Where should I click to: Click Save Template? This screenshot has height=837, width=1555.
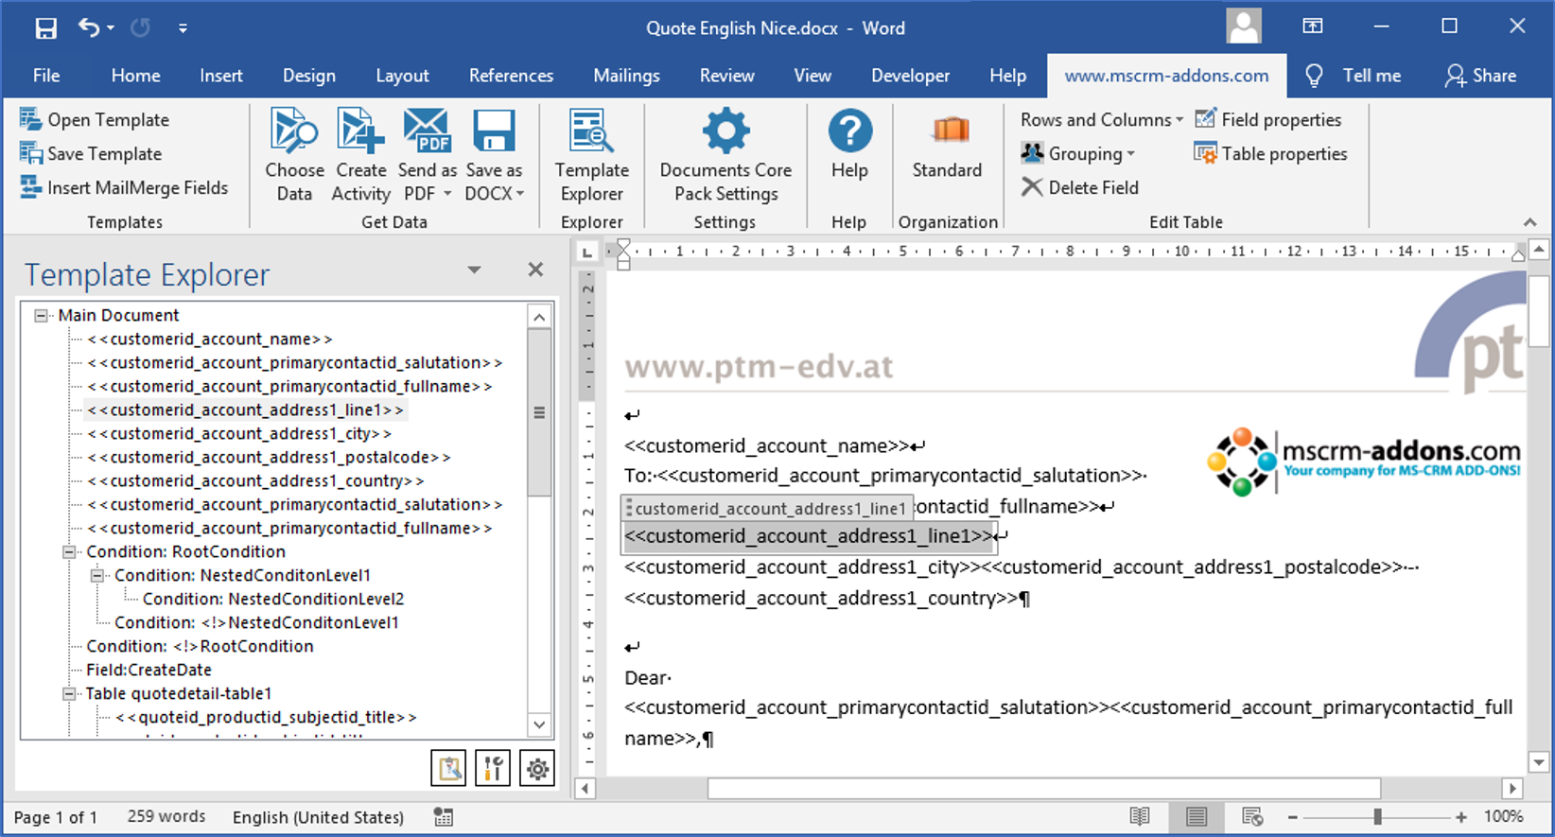(x=91, y=154)
